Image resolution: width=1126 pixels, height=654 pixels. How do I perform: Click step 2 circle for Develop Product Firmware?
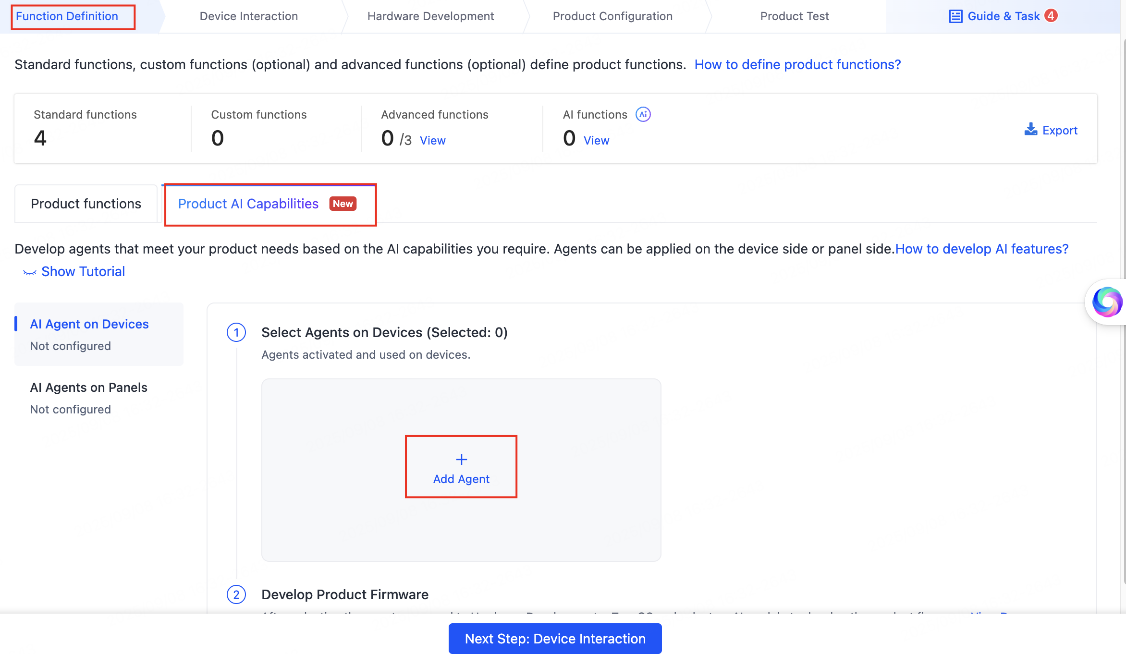coord(236,594)
